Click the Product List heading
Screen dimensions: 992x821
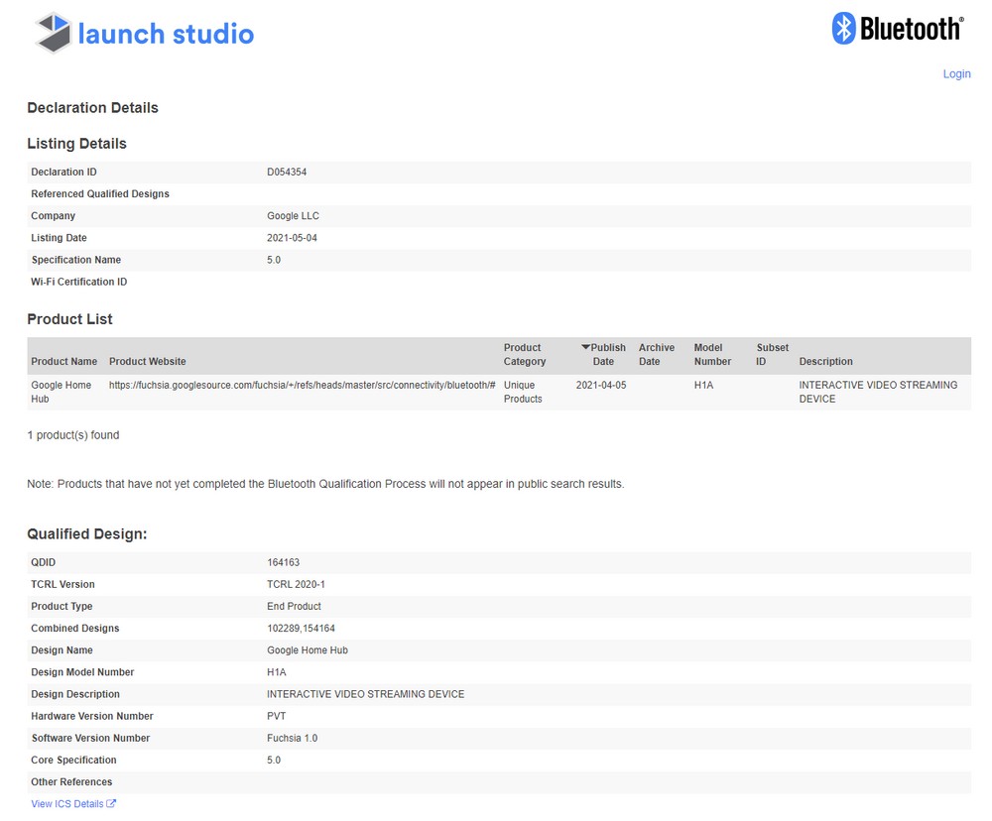[x=69, y=319]
